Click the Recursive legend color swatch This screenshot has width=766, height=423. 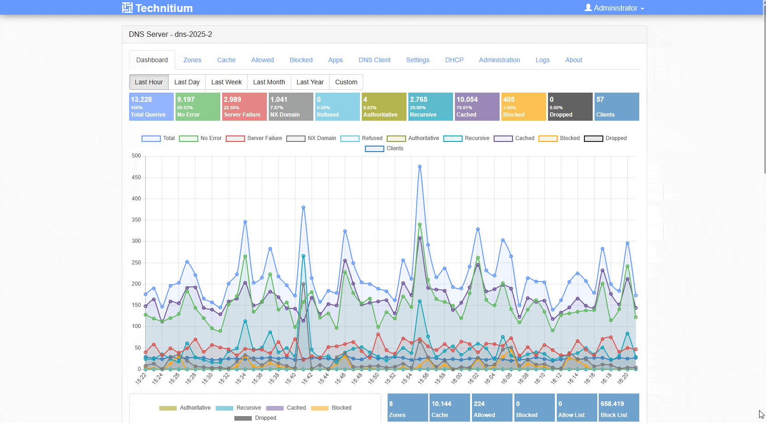[452, 138]
